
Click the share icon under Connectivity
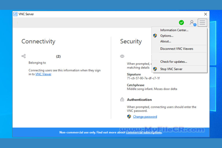[23, 56]
